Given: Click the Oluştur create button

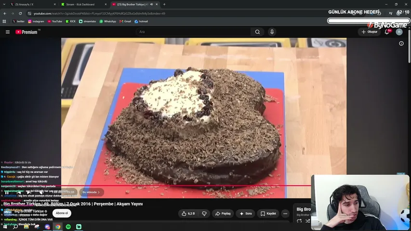Looking at the screenshot, I should [370, 32].
